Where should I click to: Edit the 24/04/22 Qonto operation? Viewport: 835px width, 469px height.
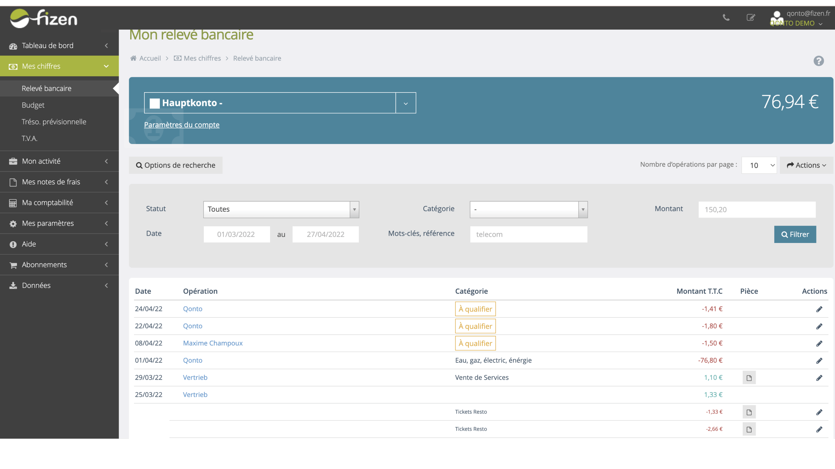(x=819, y=309)
